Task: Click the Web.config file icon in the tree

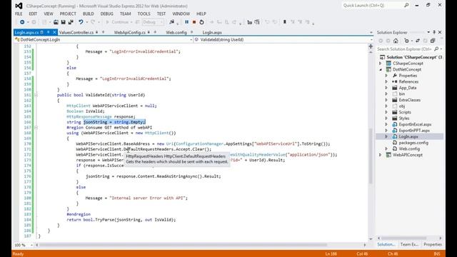Action: tap(395, 148)
